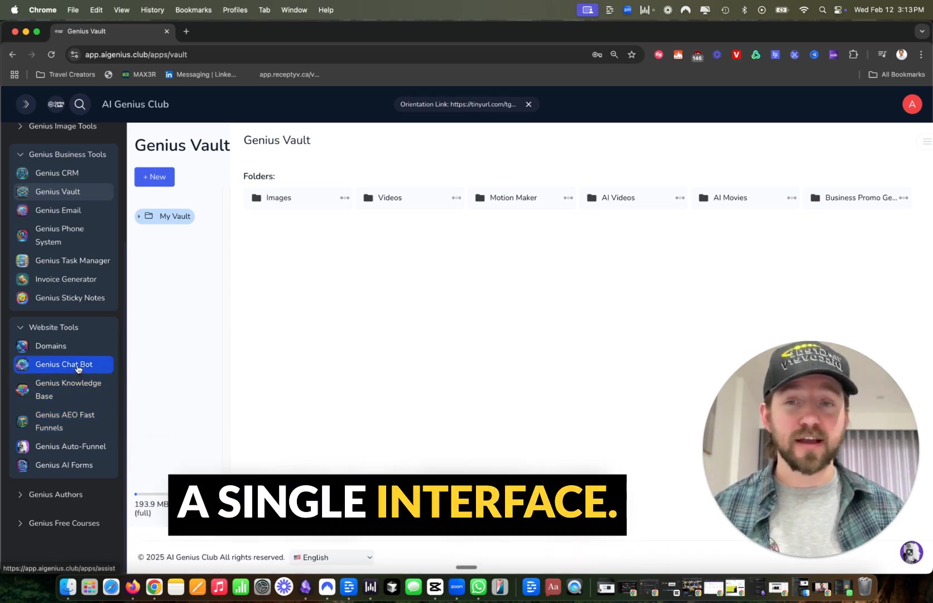This screenshot has width=933, height=603.
Task: Open the chat assistant bubble bottom right
Action: point(911,552)
